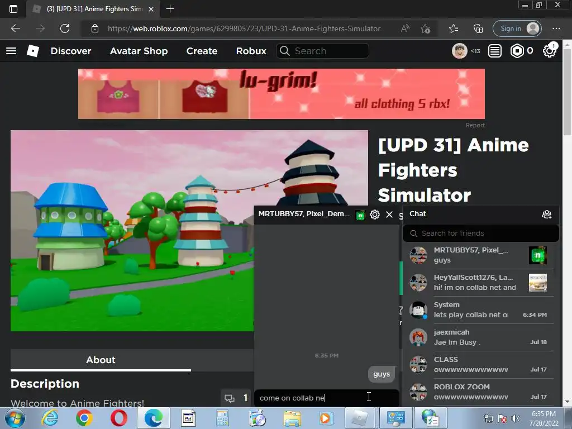
Task: Open Roblox settings gear in navbar
Action: 549,51
